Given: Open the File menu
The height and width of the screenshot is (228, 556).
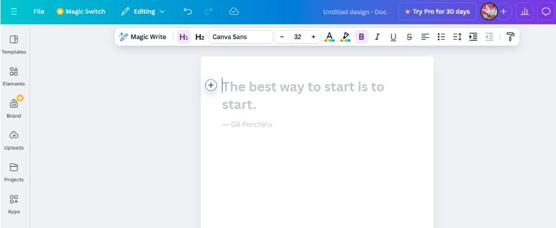Looking at the screenshot, I should coord(39,12).
